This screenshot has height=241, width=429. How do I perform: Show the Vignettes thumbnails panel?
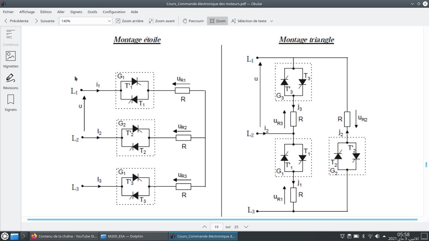pyautogui.click(x=11, y=60)
